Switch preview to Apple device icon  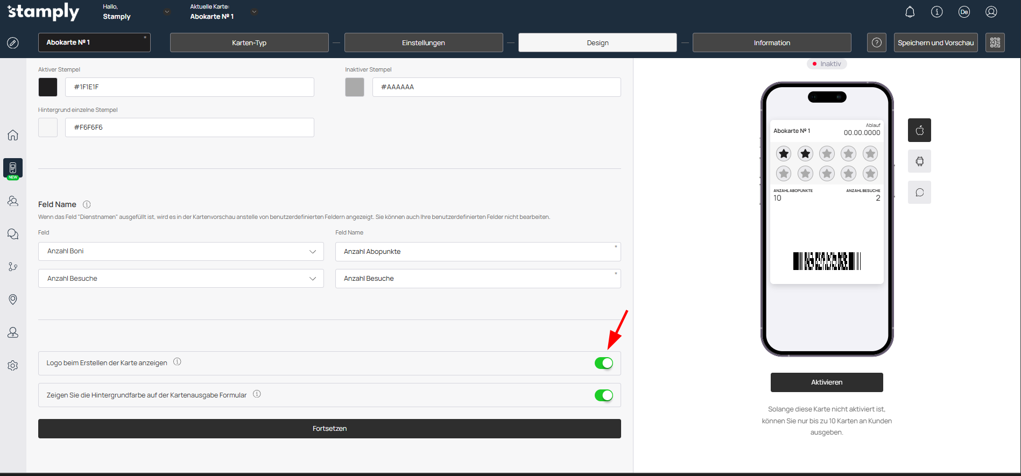pos(919,130)
